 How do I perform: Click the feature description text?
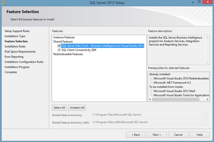[x=175, y=41]
